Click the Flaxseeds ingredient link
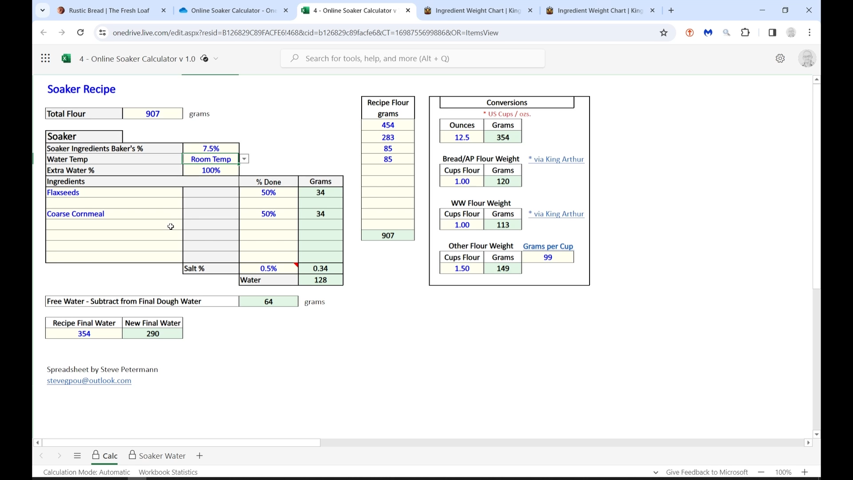The image size is (853, 480). 63,192
